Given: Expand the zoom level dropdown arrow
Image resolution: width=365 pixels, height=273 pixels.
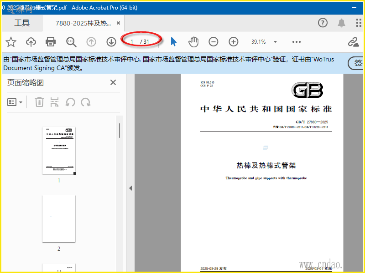Looking at the screenshot, I should point(276,42).
